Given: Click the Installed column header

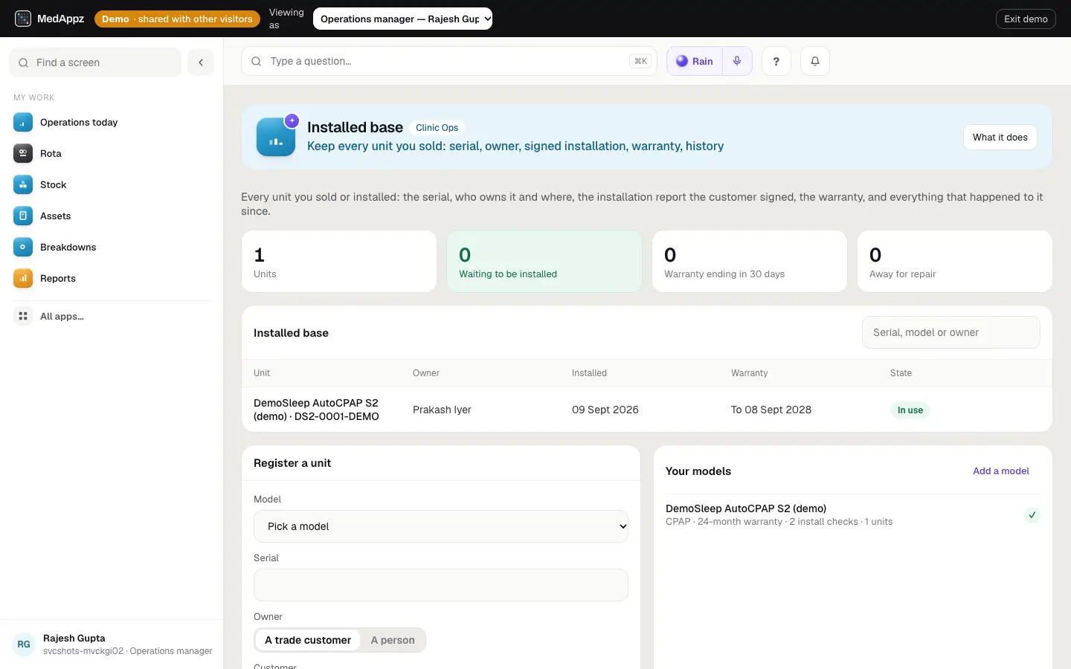Looking at the screenshot, I should [x=589, y=373].
